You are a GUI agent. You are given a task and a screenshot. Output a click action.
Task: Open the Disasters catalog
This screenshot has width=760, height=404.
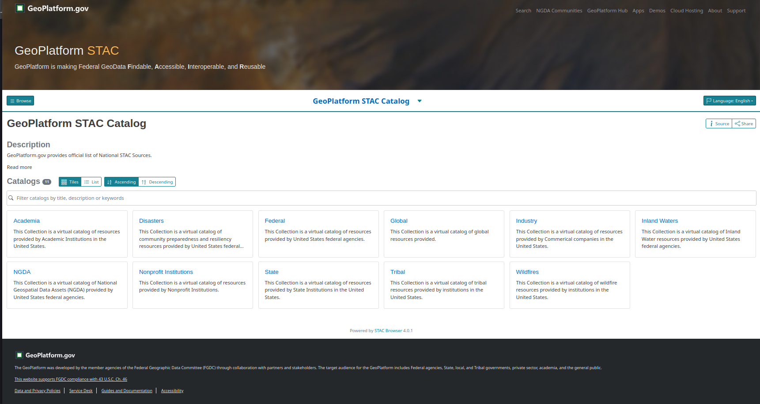point(151,221)
